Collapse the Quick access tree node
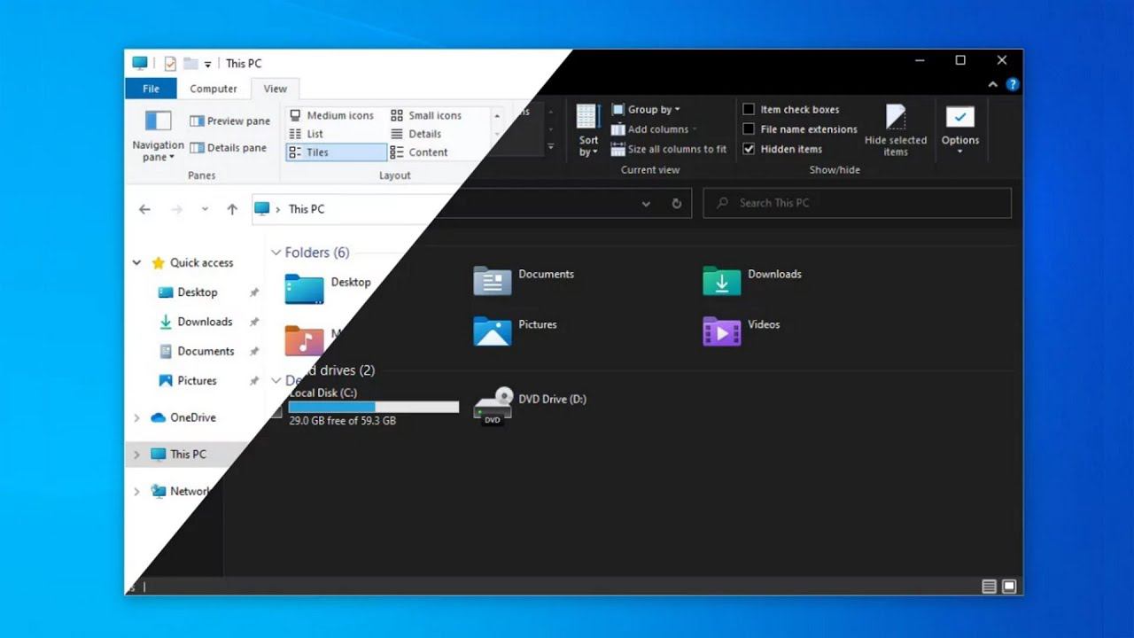The image size is (1134, 638). [136, 263]
